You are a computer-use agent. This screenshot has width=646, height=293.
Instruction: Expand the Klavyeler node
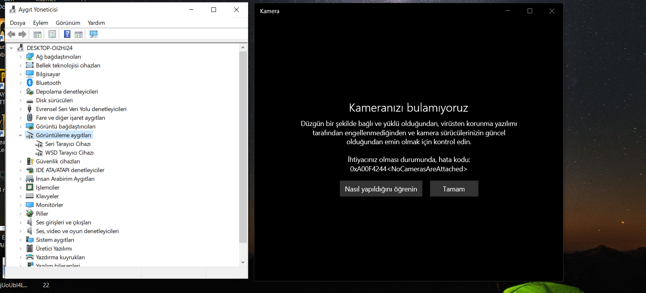pos(21,196)
